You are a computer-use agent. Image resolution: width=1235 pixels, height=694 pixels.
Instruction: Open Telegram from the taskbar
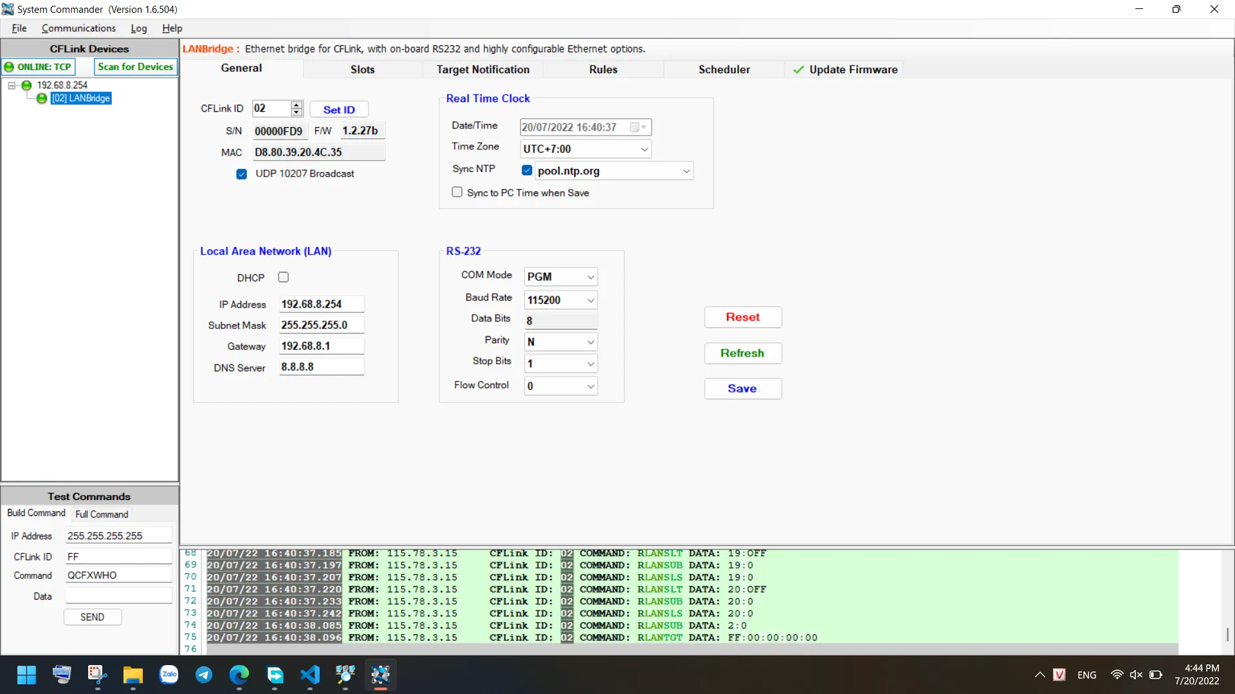pyautogui.click(x=204, y=674)
